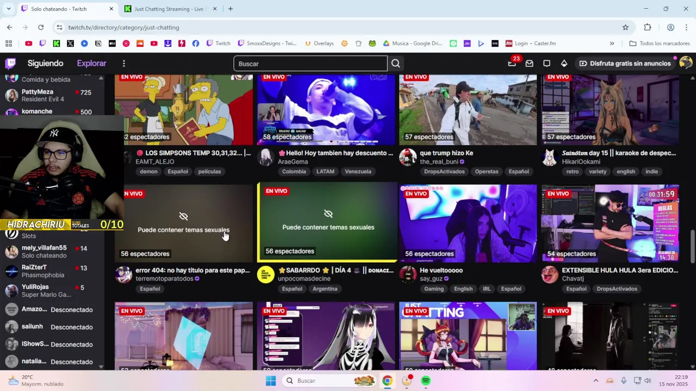Open the Musica Google Drive bookmark
The height and width of the screenshot is (391, 696).
tap(413, 43)
